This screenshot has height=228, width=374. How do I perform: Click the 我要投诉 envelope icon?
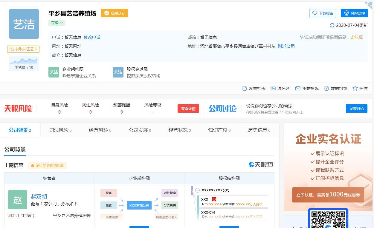pyautogui.click(x=298, y=89)
